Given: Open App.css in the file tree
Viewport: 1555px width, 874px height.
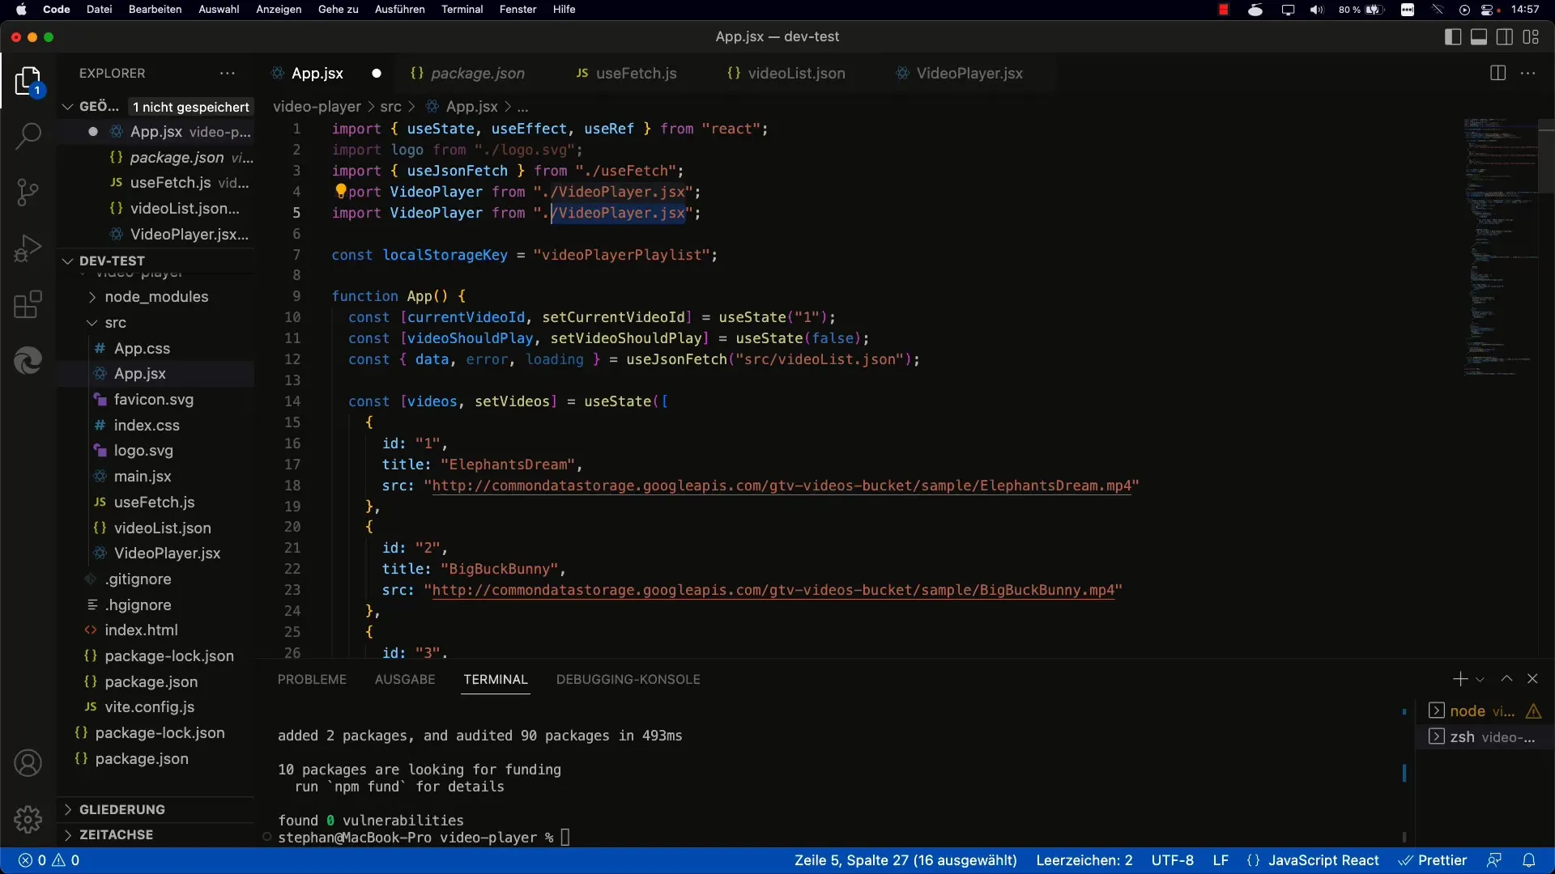Looking at the screenshot, I should click(x=142, y=348).
